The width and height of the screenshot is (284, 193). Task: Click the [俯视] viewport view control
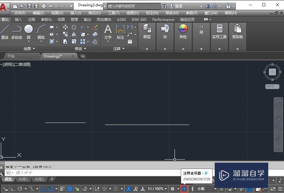9,64
